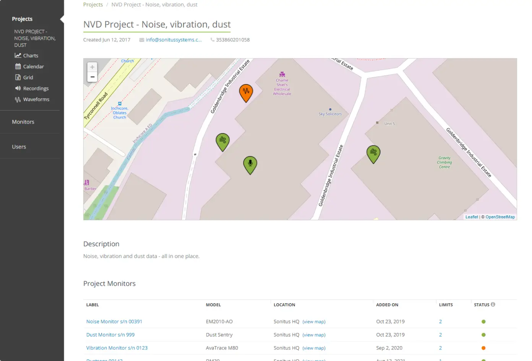Click the Charts line-graph icon
Image resolution: width=532 pixels, height=361 pixels.
pos(18,55)
